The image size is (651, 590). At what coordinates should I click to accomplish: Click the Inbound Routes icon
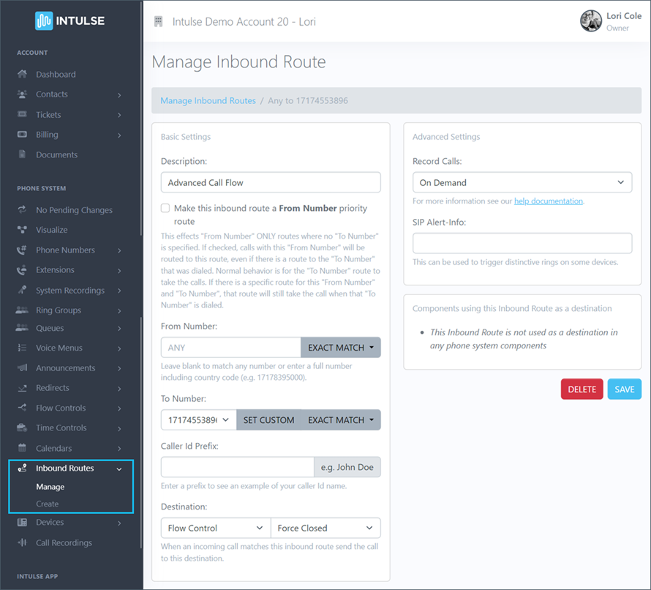[23, 468]
